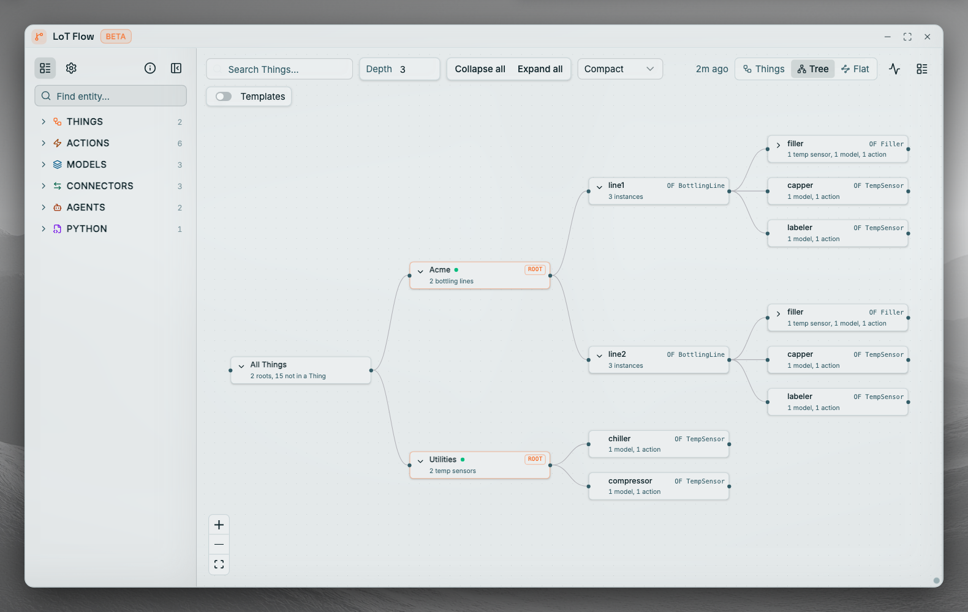Click the Flat view icon

(845, 69)
